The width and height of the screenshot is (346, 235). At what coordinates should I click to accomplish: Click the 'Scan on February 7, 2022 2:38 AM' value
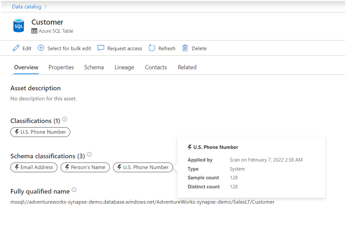266,160
